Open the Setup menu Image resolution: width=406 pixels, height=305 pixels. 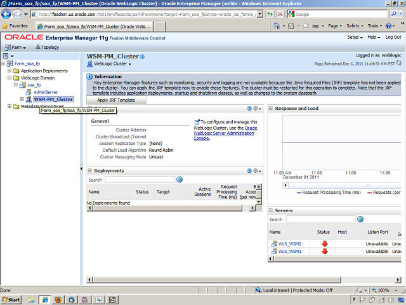click(x=355, y=37)
